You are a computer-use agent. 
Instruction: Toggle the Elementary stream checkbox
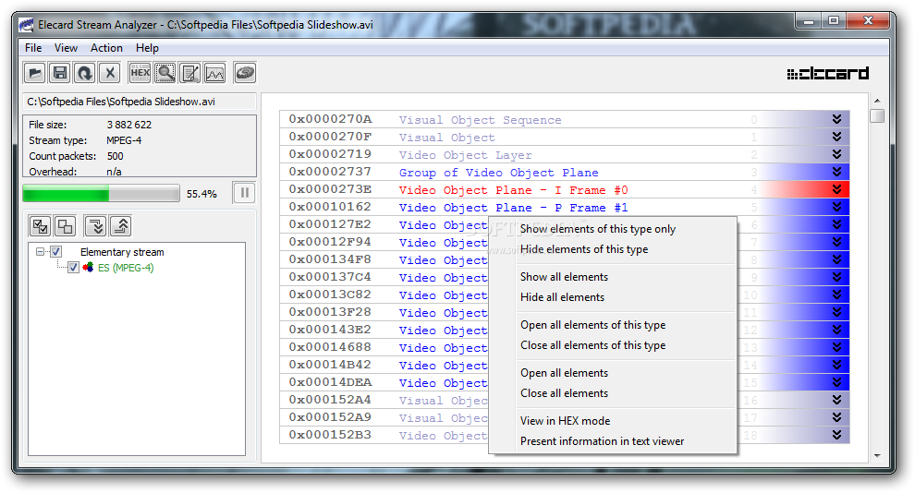pos(56,252)
